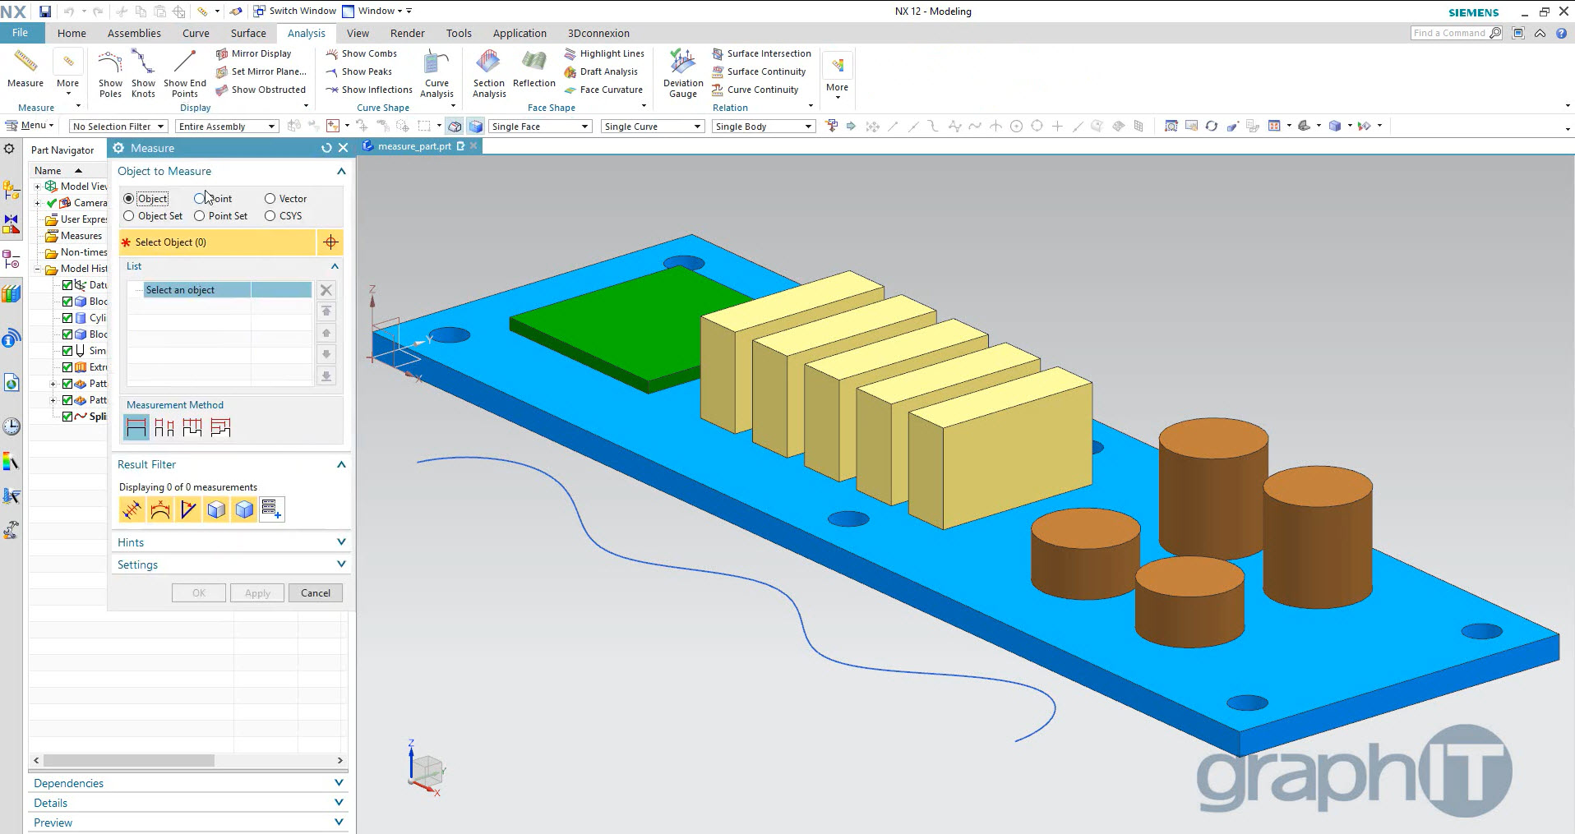Open the File menu
1575x834 pixels.
[20, 33]
